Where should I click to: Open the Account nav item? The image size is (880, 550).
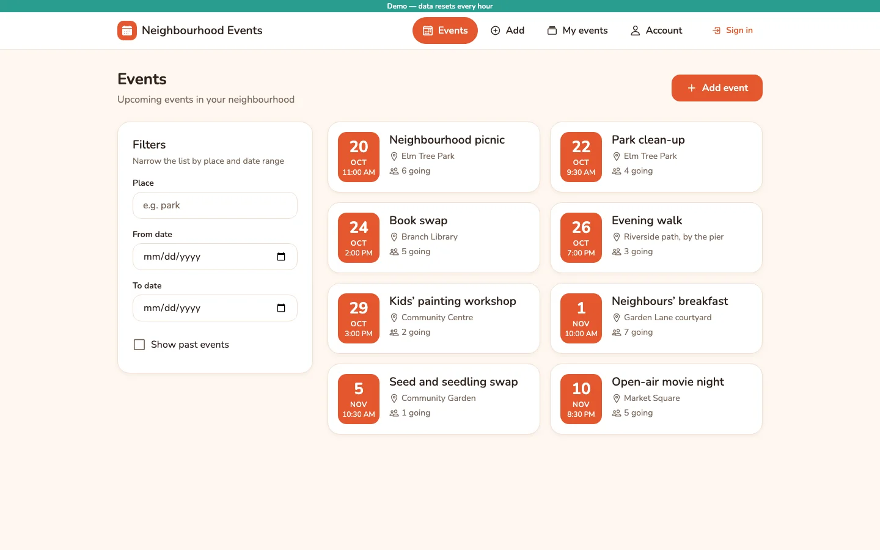click(x=656, y=31)
